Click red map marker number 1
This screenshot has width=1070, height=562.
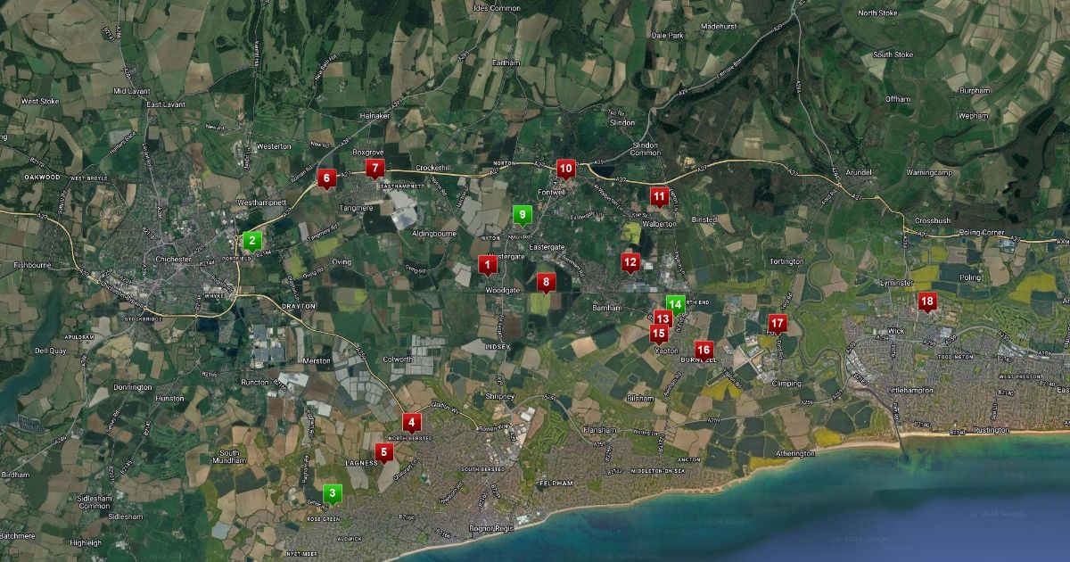tap(488, 264)
